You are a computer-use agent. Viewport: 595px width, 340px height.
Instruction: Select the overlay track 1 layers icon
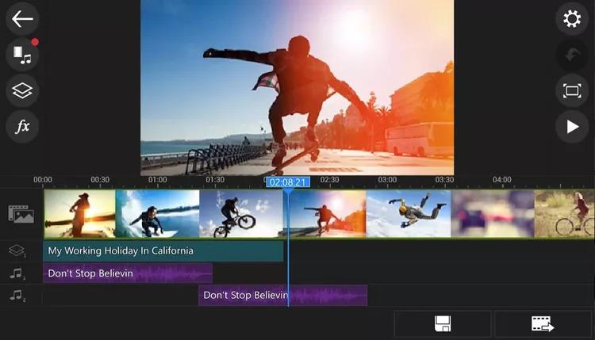(17, 250)
